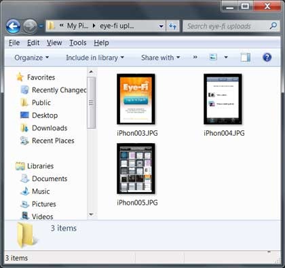This screenshot has width=285, height=268.
Task: Click the iPhon004.JPG file name
Action: (x=224, y=133)
